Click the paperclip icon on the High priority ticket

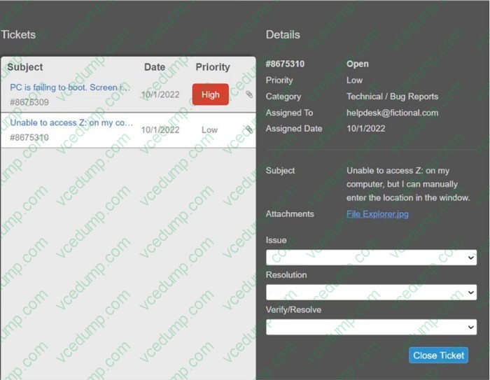[249, 94]
